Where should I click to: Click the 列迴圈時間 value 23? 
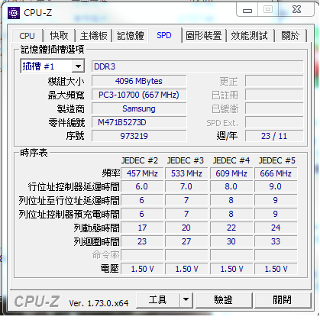[x=142, y=241]
